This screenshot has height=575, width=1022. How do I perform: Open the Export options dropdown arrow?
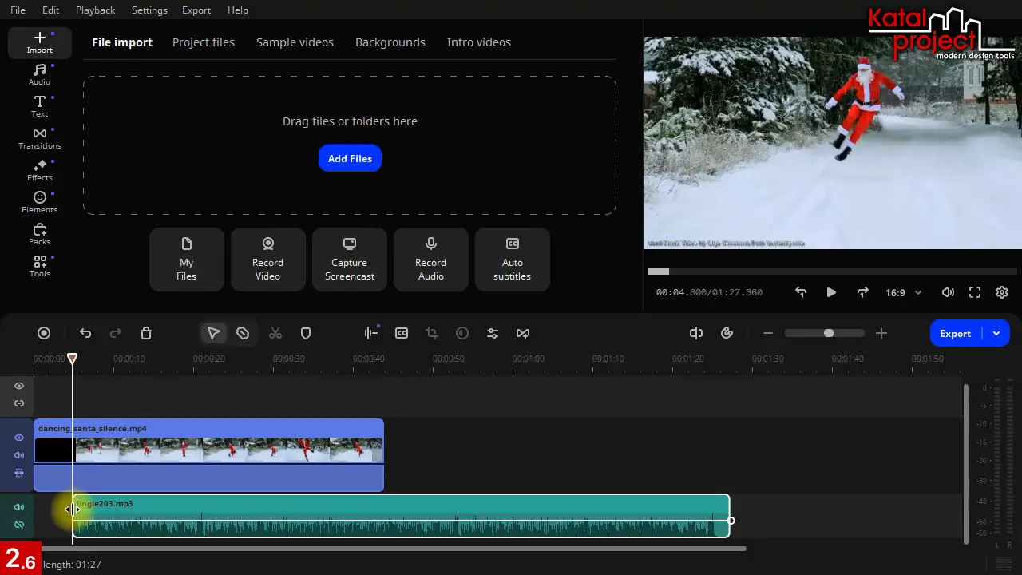point(996,333)
